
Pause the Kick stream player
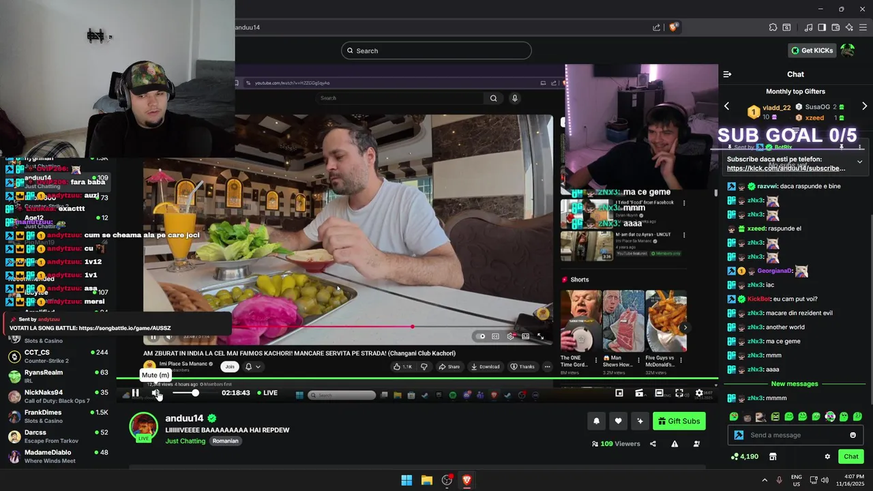tap(135, 393)
